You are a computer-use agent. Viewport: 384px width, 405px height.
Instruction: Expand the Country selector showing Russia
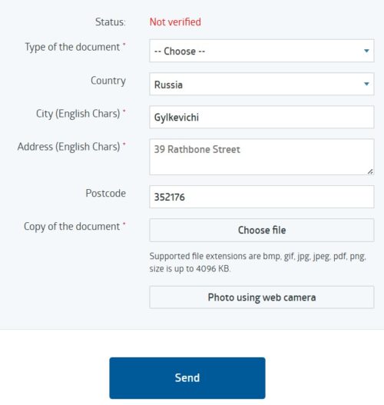[261, 84]
